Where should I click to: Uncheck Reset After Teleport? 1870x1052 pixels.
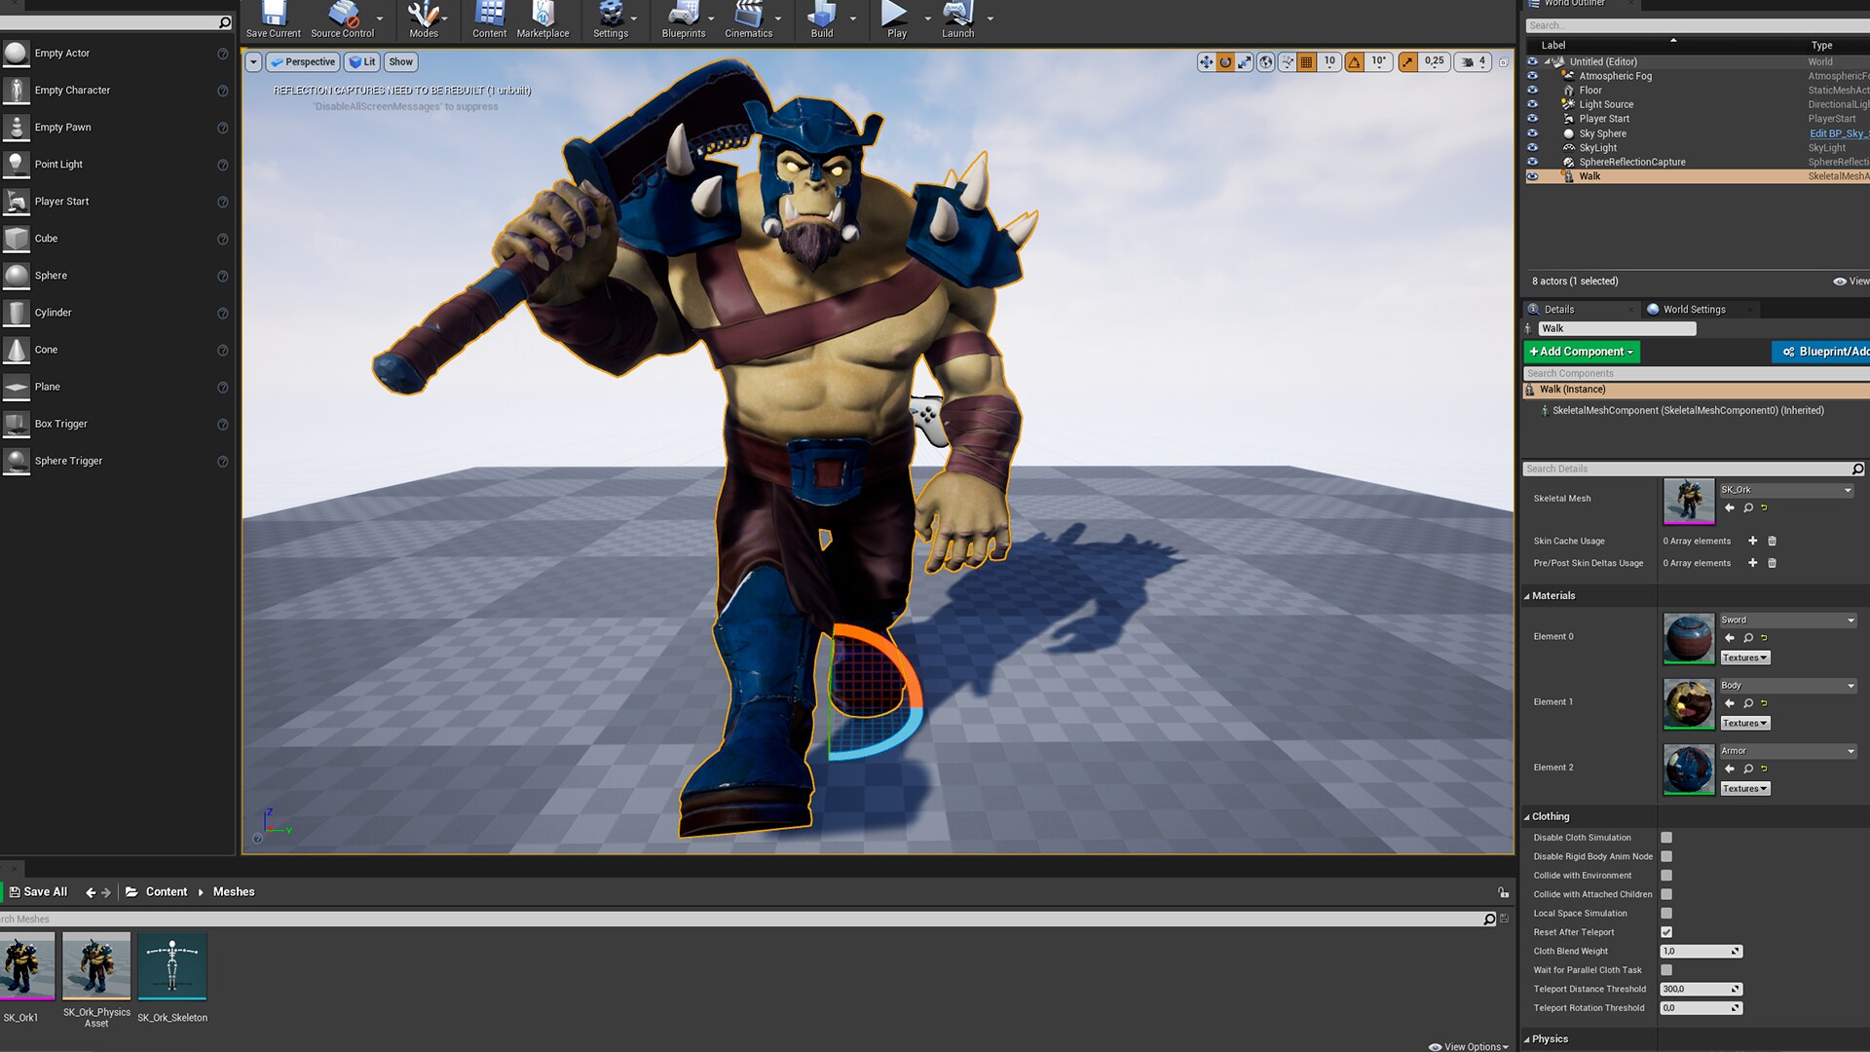point(1666,931)
